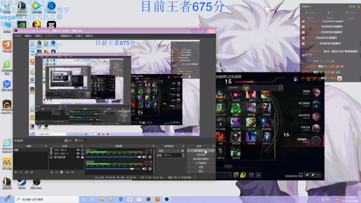Click Start Virtual Camera in OBS controls
Image resolution: width=361 pixels, height=203 pixels.
(x=201, y=159)
